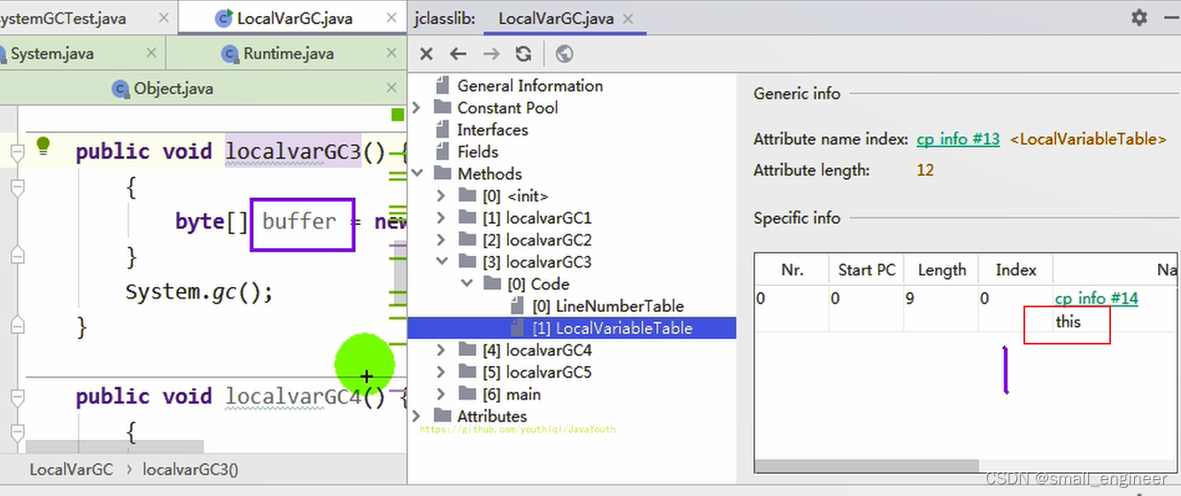This screenshot has width=1181, height=496.
Task: Open the browser globe icon in jclasslib toolbar
Action: 564,54
